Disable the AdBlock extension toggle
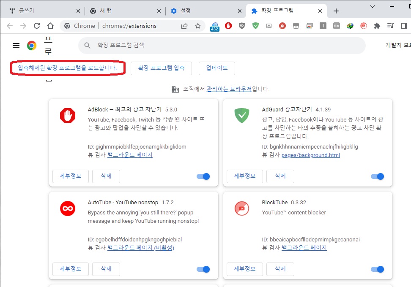 click(203, 176)
